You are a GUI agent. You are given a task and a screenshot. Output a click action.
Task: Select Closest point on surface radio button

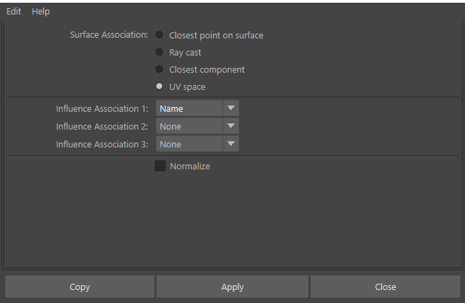click(160, 35)
